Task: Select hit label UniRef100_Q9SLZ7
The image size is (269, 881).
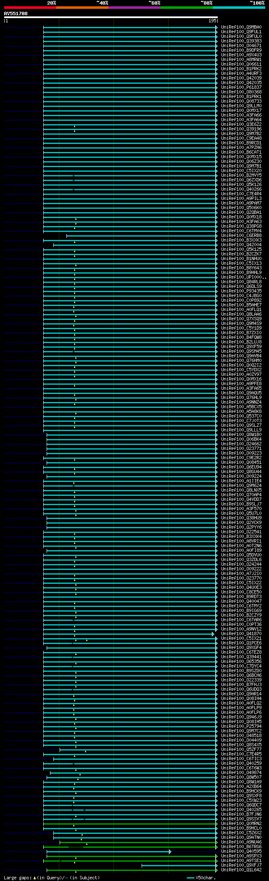Action: click(241, 425)
